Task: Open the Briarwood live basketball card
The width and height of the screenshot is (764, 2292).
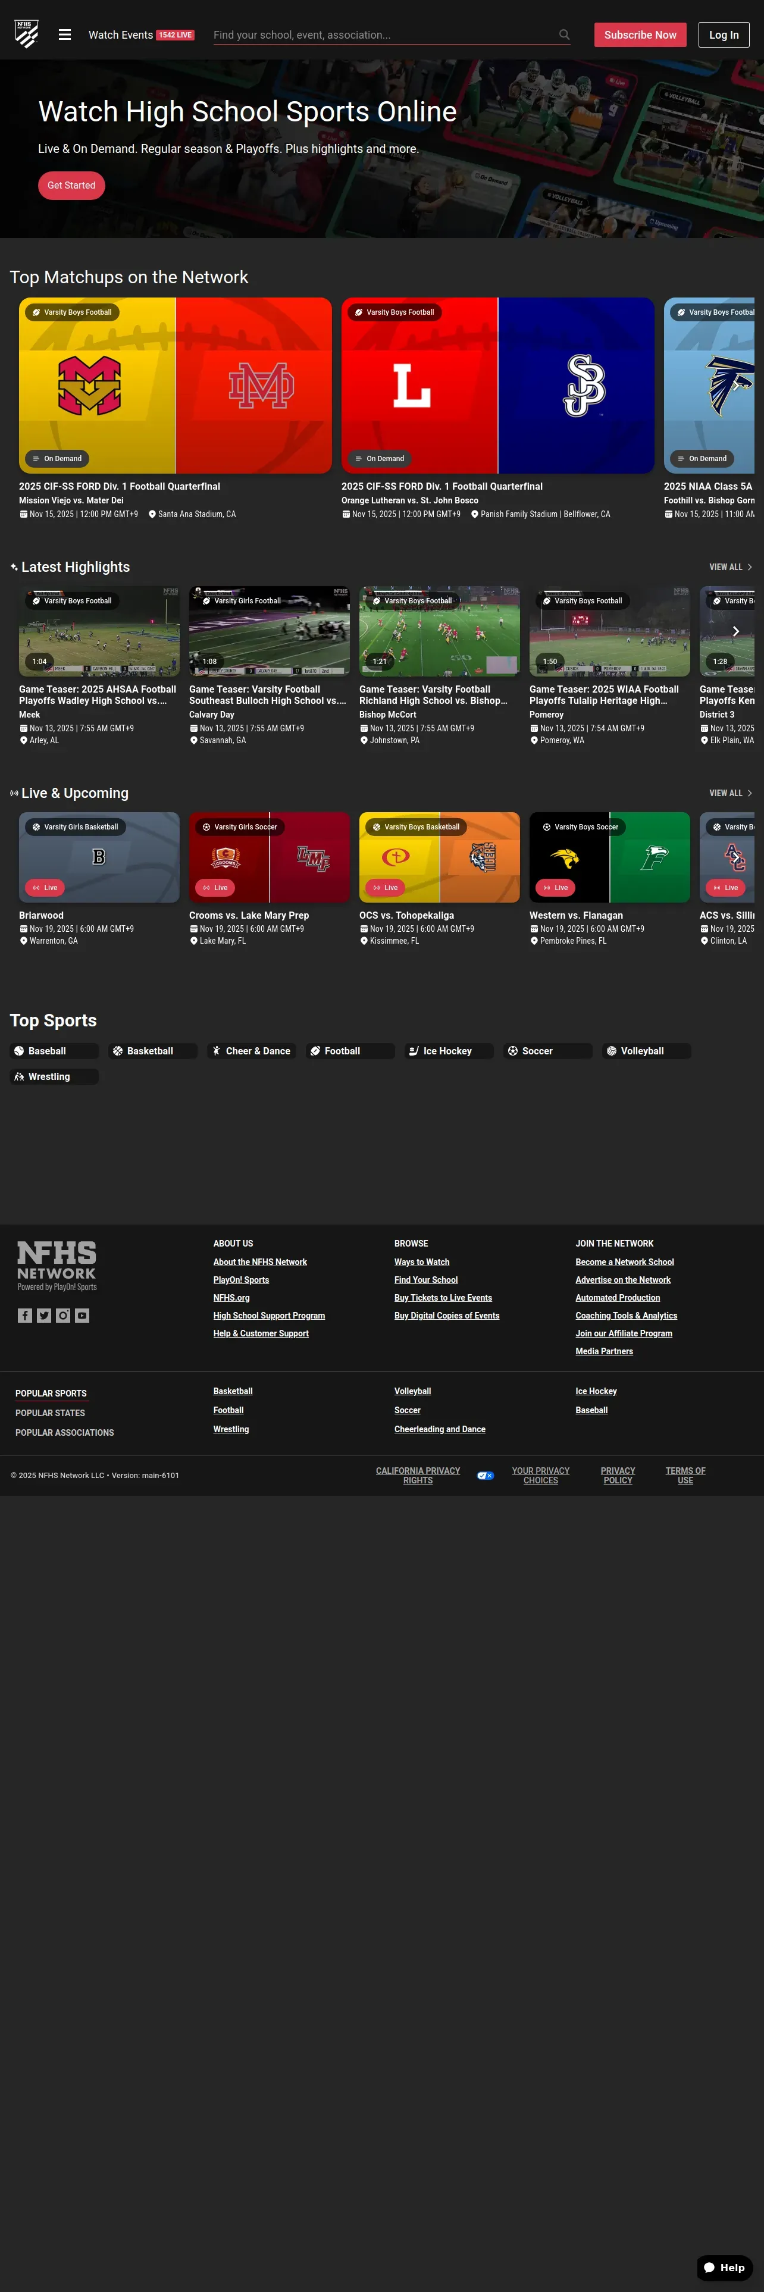Action: click(99, 857)
